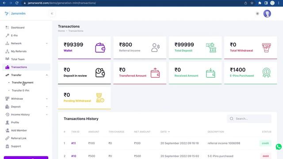The width and height of the screenshot is (283, 159).
Task: Click the E-Pin key icon
Action: [x=7, y=35]
